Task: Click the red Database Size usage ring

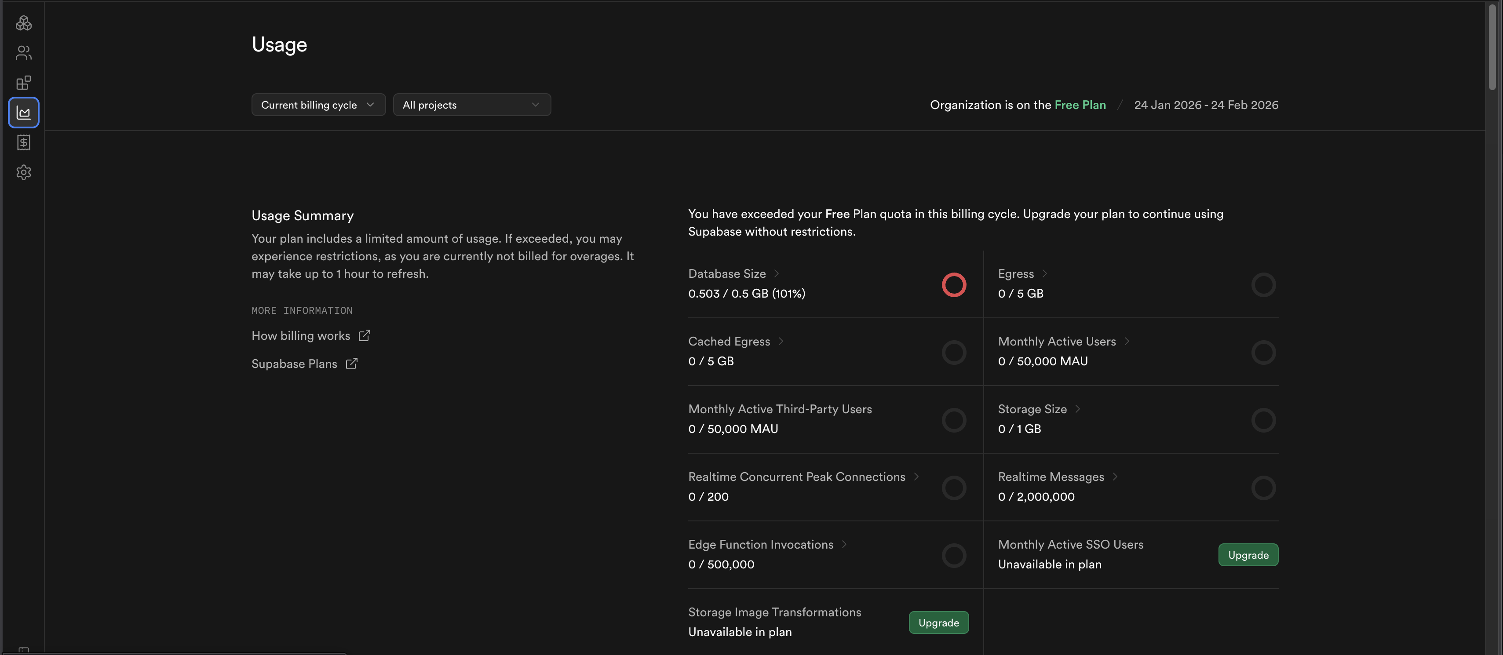Action: coord(953,284)
